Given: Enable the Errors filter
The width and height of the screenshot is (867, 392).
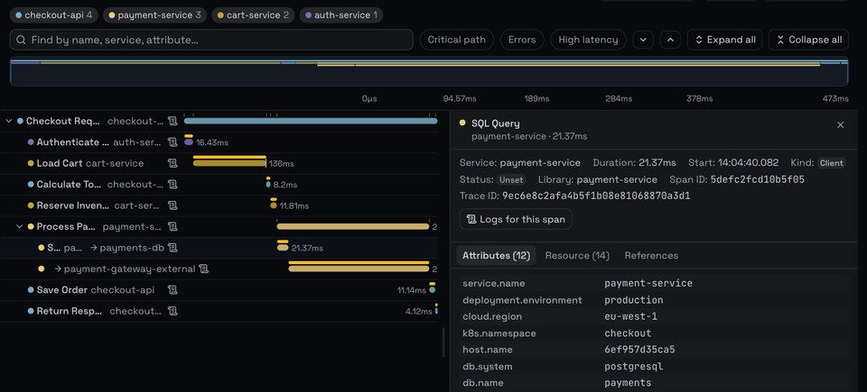Looking at the screenshot, I should [x=522, y=40].
